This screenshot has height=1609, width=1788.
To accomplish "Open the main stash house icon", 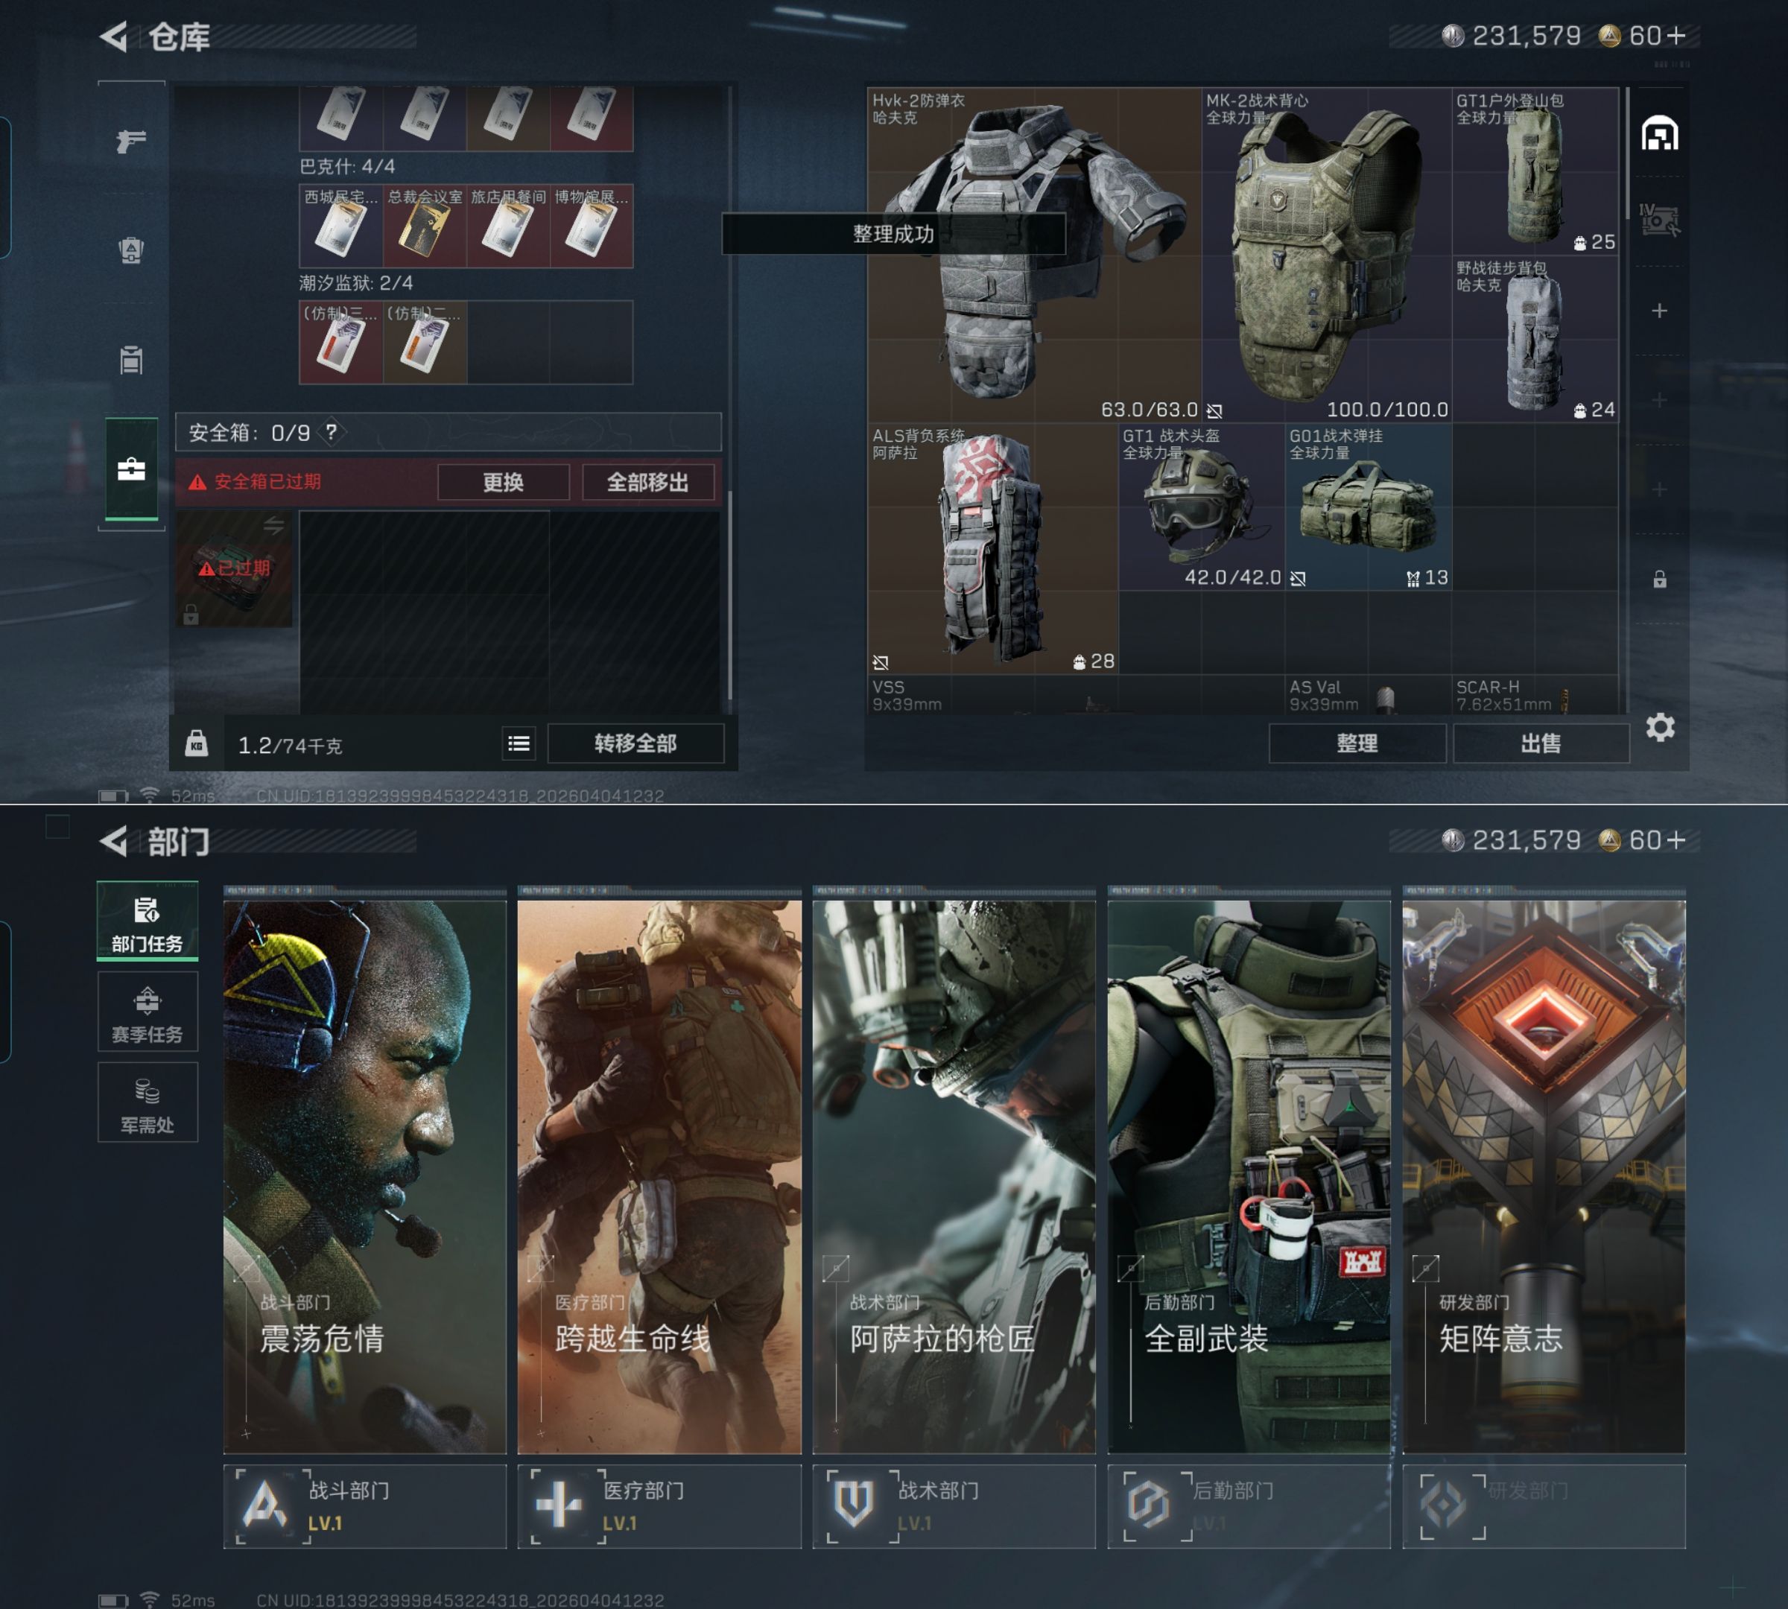I will [1660, 133].
